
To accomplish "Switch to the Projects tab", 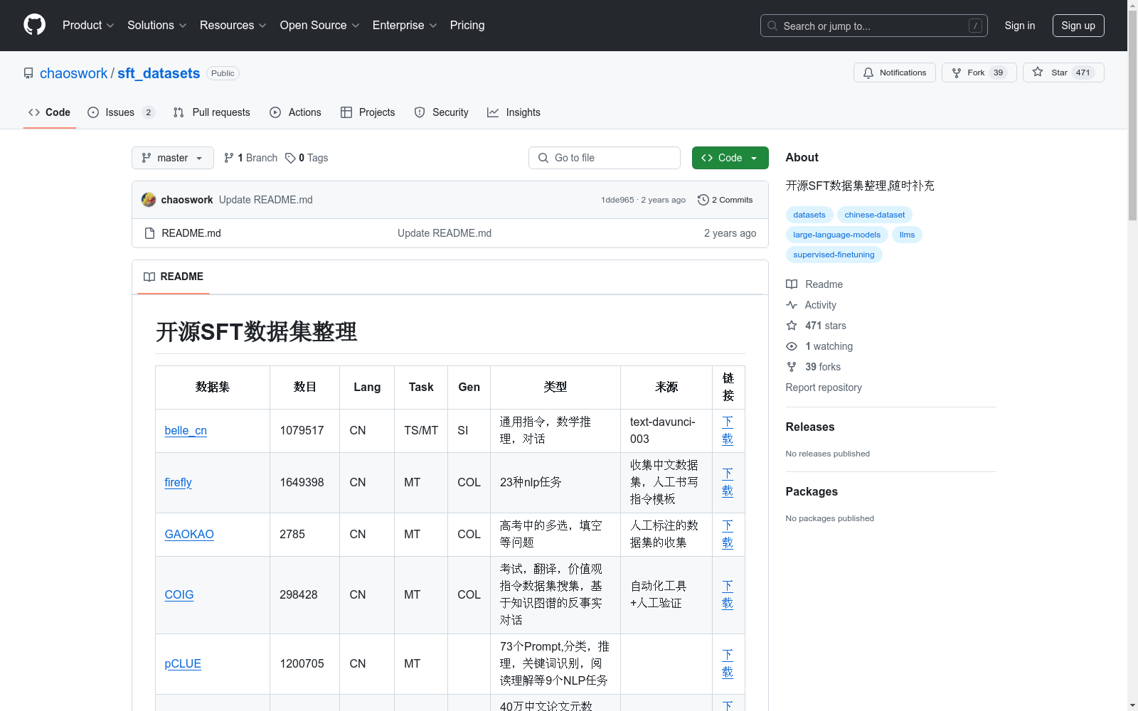I will (x=368, y=112).
